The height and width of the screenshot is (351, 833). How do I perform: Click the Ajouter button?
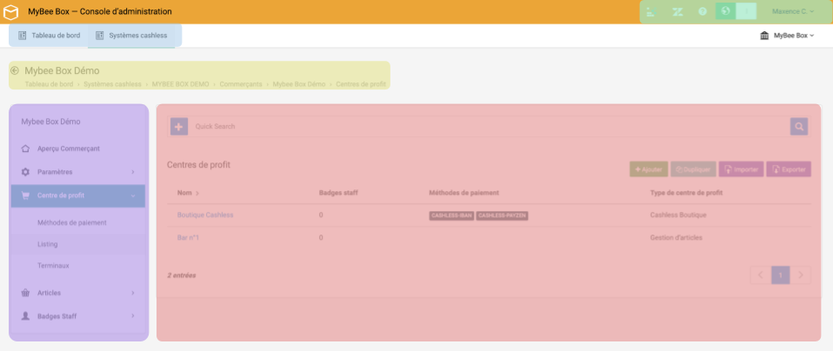pyautogui.click(x=648, y=169)
